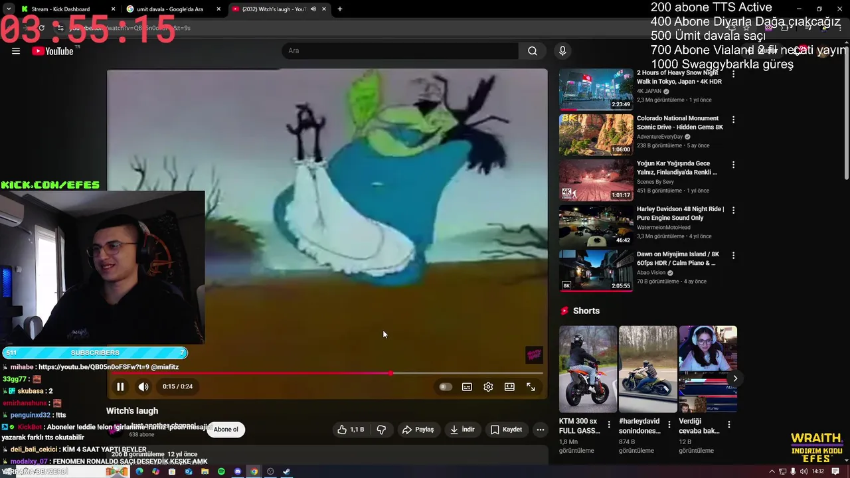The image size is (850, 478).
Task: Open options for the Finland snow video
Action: (733, 165)
